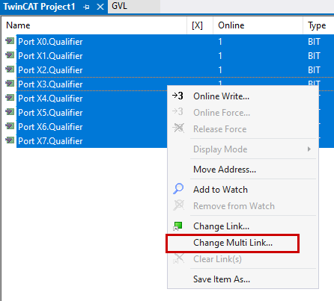
Task: Click the Online Write arrow icon
Action: click(177, 96)
